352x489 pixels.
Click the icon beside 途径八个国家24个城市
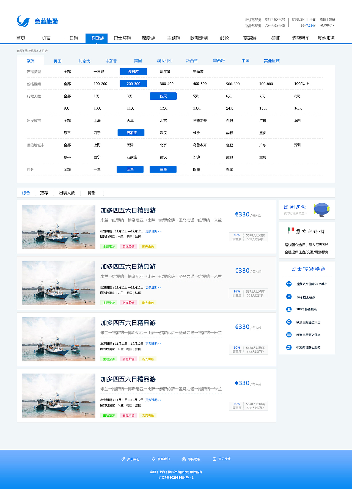tap(289, 284)
